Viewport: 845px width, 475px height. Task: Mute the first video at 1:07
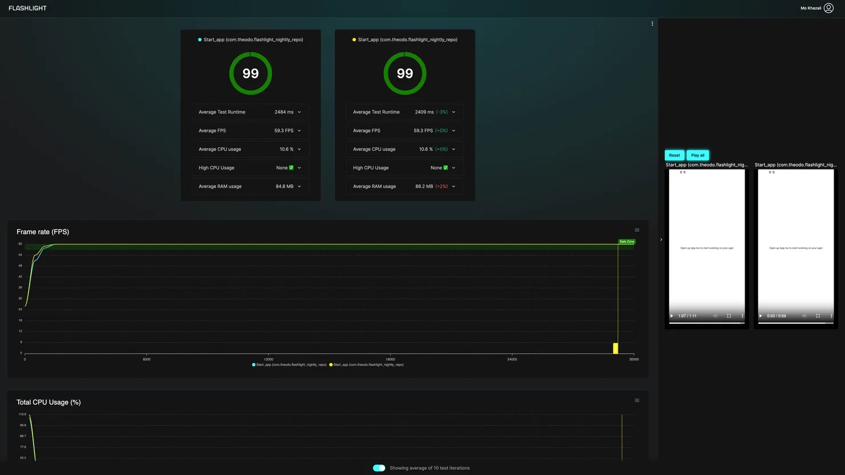pyautogui.click(x=715, y=316)
